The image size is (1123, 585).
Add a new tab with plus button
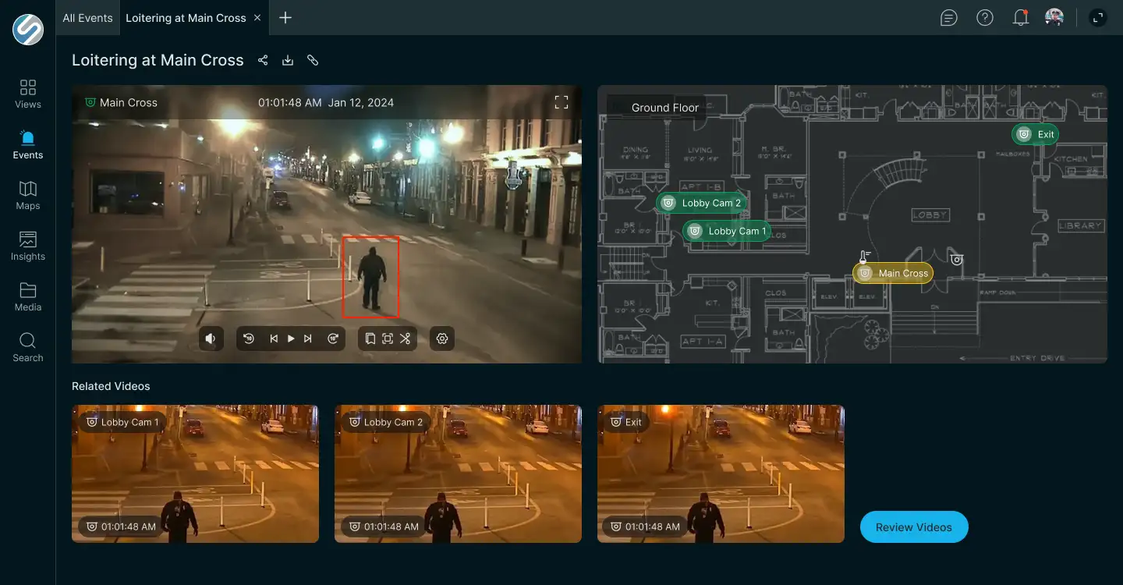tap(285, 17)
